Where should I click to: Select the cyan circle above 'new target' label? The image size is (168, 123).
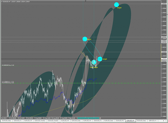click(x=94, y=62)
